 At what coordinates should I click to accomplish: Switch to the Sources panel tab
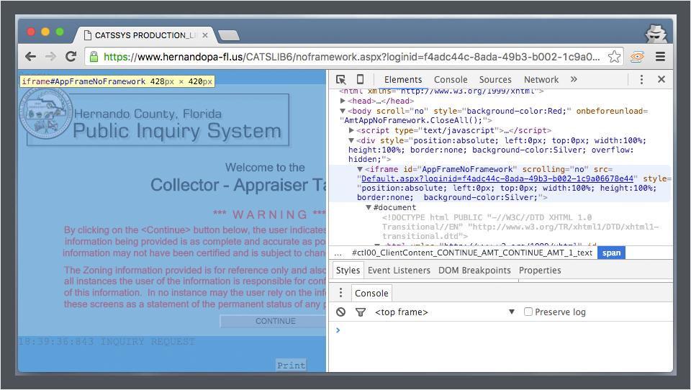click(495, 80)
